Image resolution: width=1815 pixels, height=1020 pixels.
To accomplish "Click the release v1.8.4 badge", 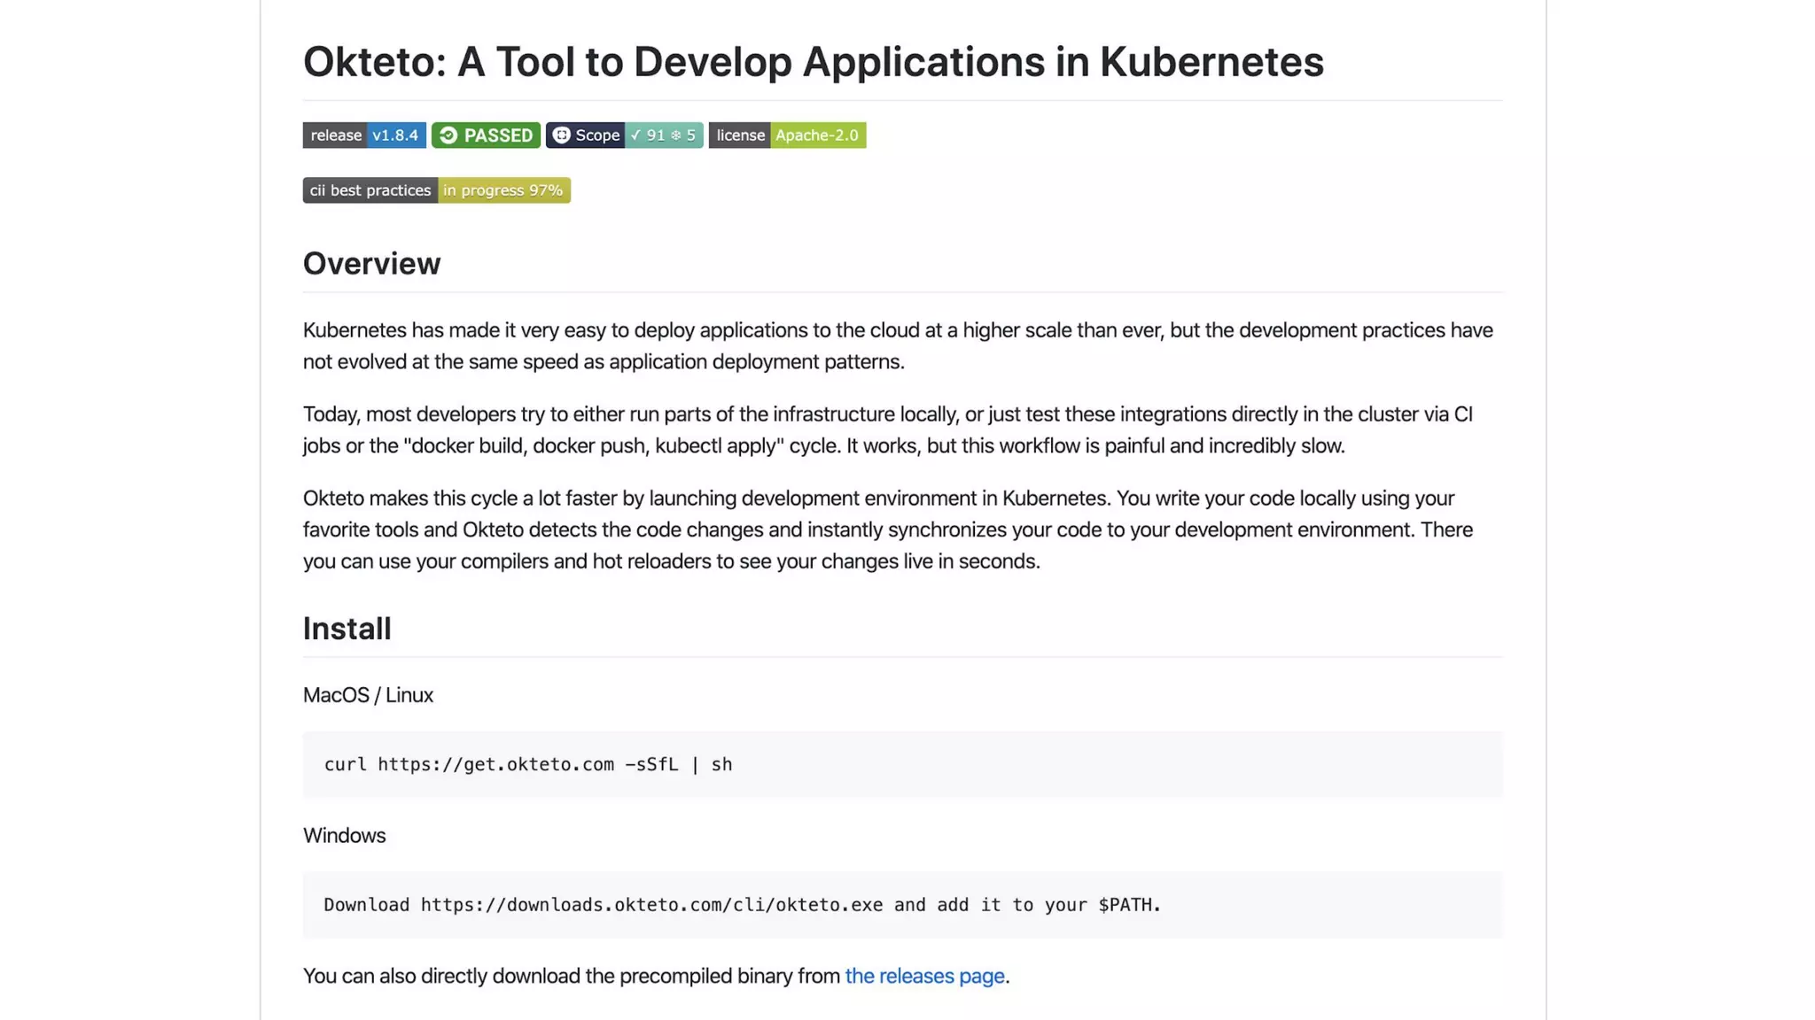I will (x=364, y=135).
